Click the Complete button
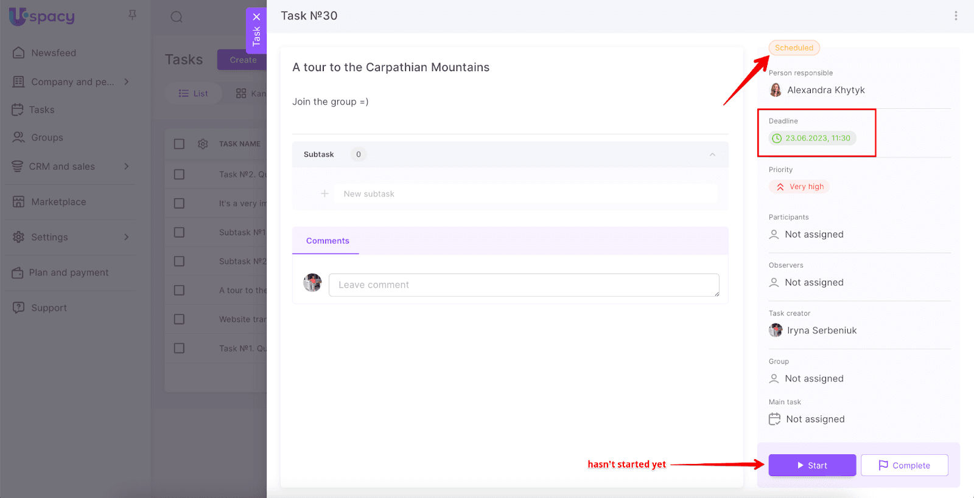Screen dimensions: 974x498 tap(904, 465)
